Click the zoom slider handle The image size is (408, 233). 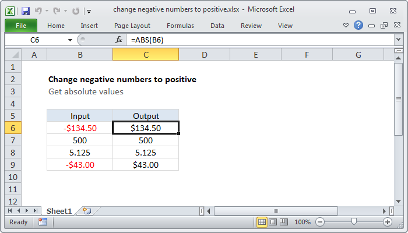click(x=353, y=222)
